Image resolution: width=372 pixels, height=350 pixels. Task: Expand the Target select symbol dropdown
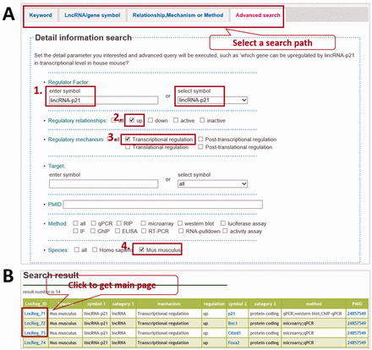[x=212, y=183]
